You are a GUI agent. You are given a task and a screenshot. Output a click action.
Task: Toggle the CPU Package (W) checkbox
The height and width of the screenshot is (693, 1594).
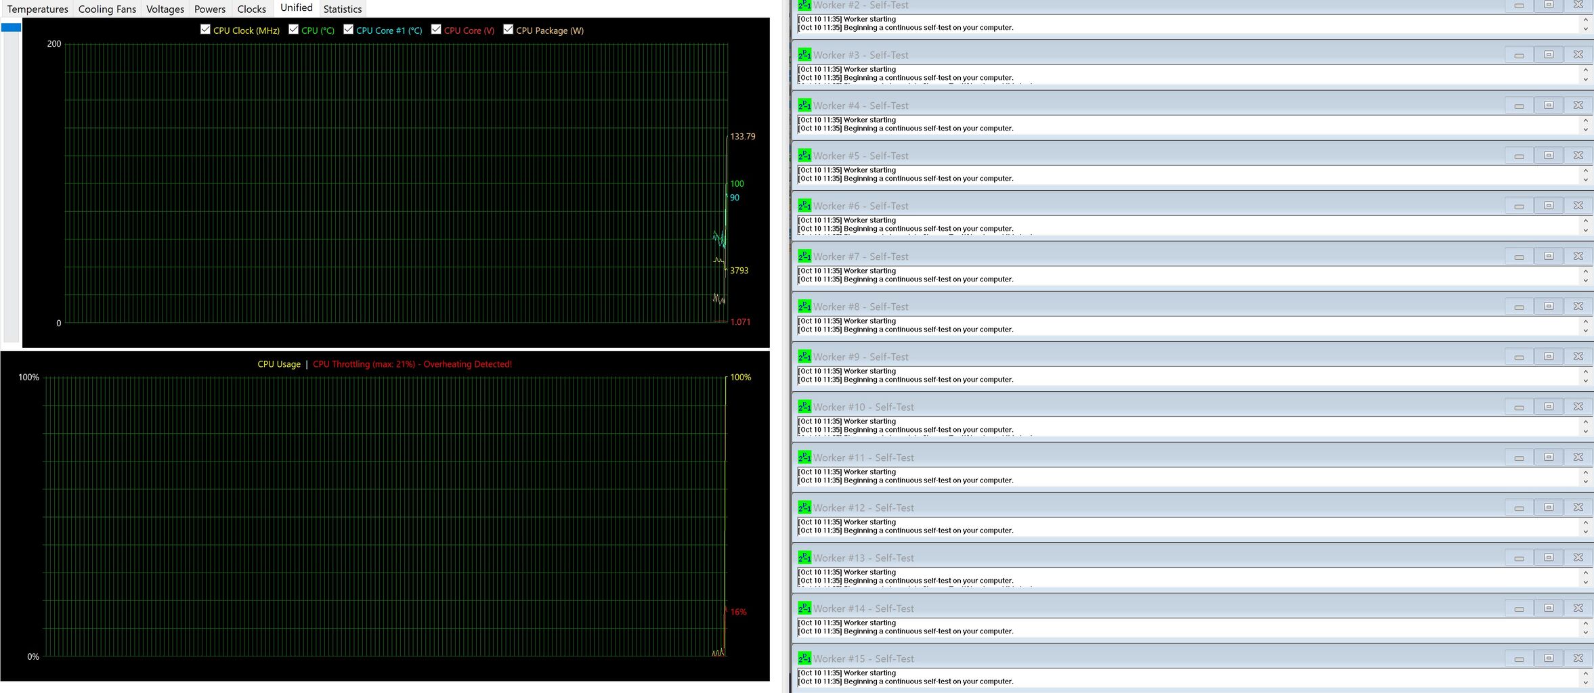pyautogui.click(x=508, y=29)
